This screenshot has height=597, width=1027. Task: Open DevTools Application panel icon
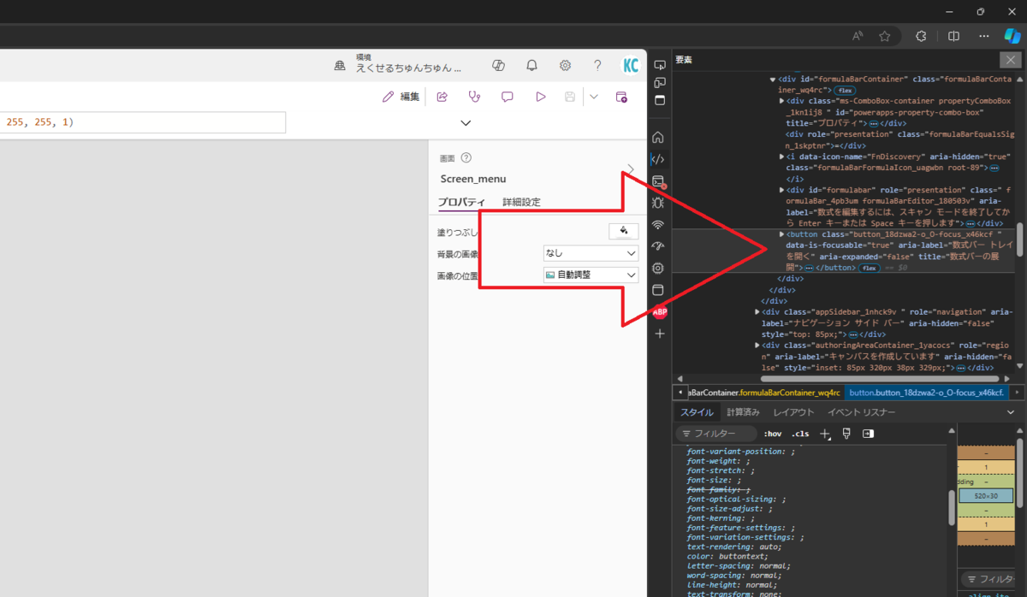(658, 290)
